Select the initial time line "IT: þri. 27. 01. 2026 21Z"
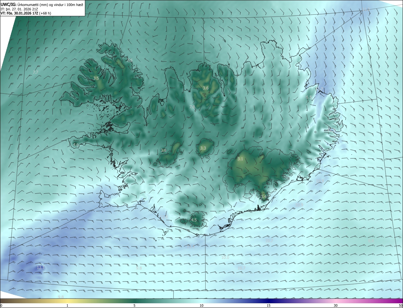403x308 pixels. pos(20,9)
